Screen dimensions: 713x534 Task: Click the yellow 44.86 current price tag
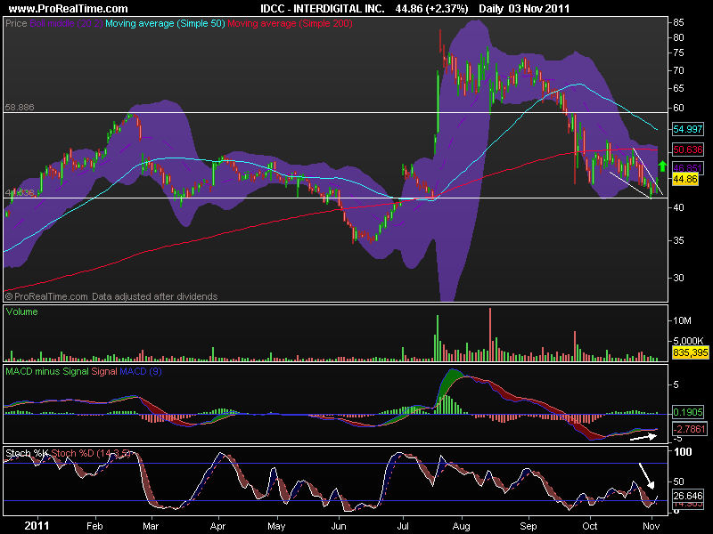click(x=685, y=179)
